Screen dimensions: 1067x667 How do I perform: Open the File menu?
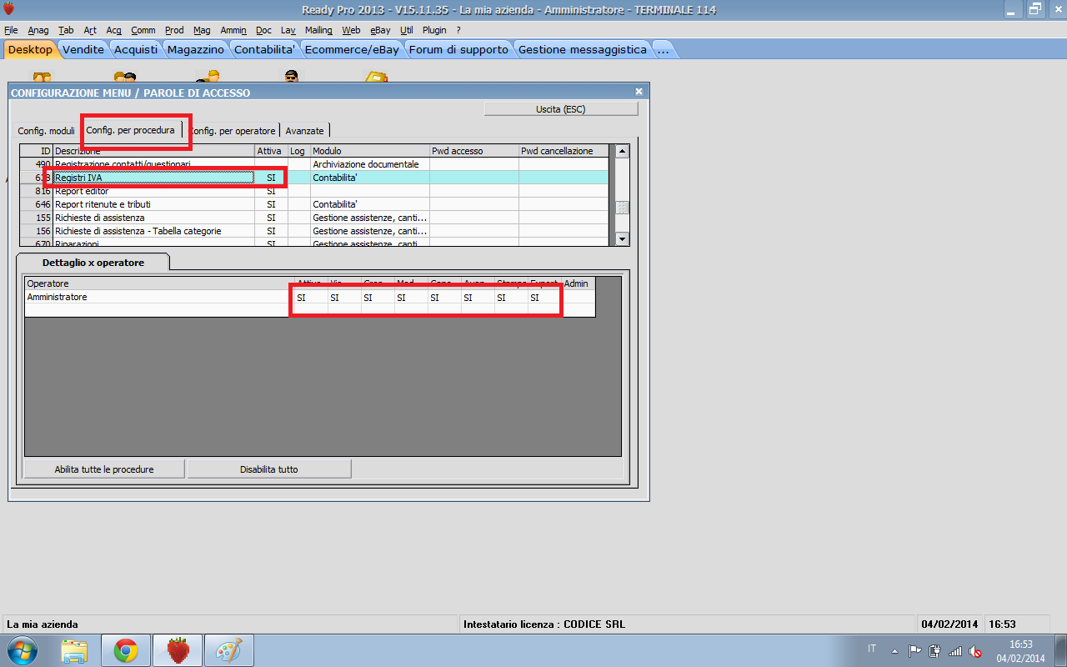pyautogui.click(x=11, y=30)
